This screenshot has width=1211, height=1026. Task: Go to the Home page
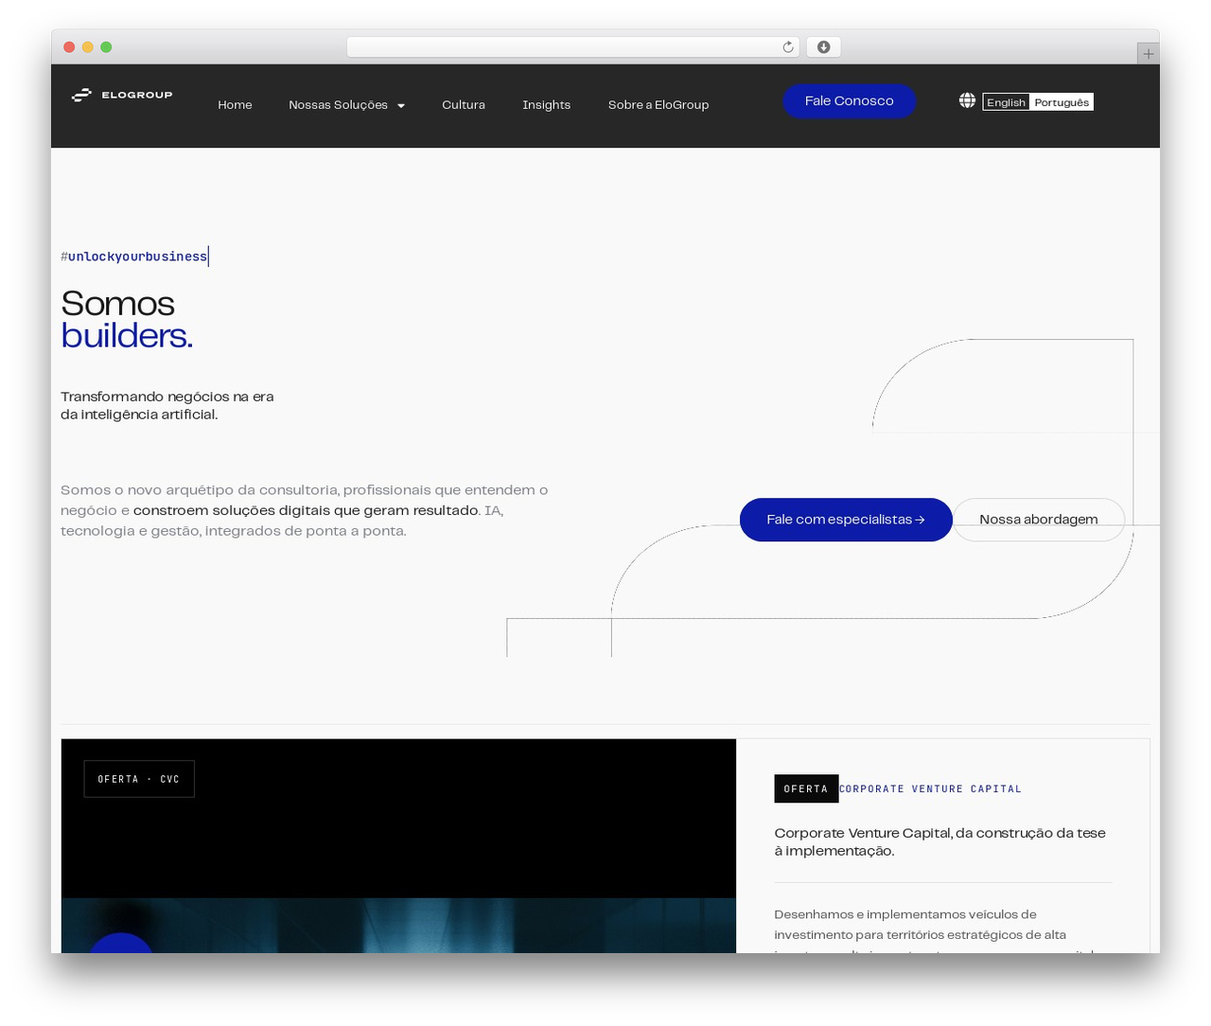(235, 105)
